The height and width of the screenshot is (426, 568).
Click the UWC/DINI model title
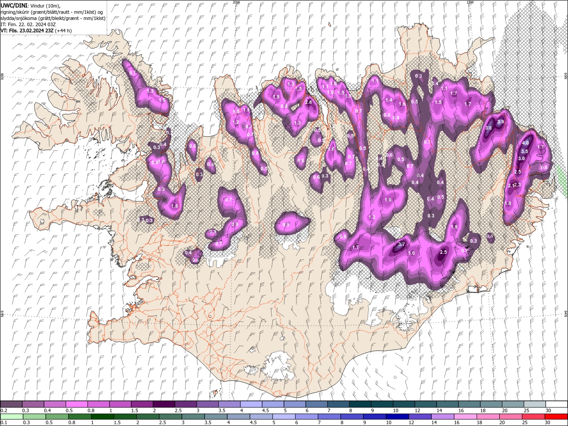point(13,5)
